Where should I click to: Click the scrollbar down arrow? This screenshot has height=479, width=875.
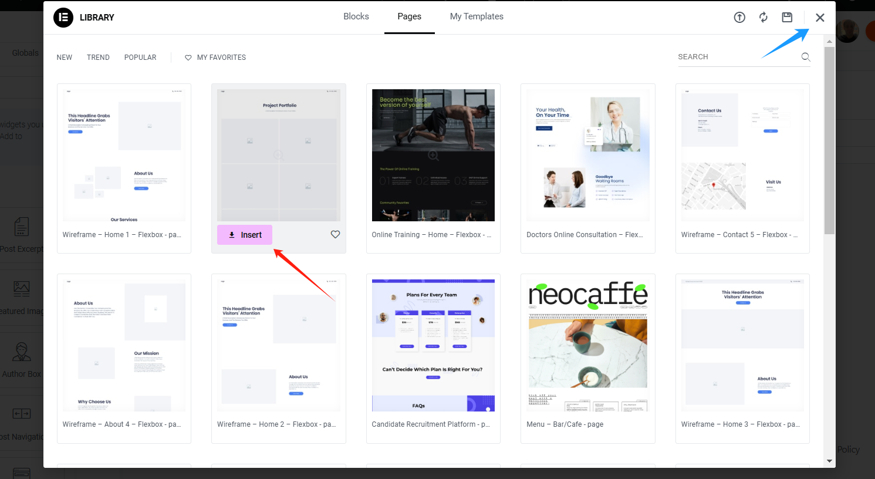pos(829,460)
